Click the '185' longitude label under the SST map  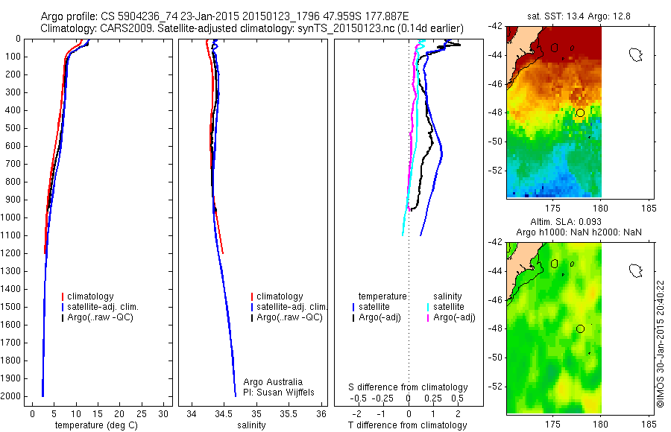[x=649, y=209]
